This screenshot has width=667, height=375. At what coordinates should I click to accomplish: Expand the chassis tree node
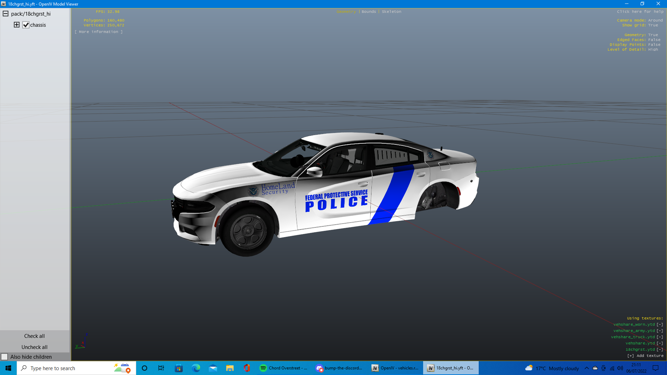coord(17,25)
